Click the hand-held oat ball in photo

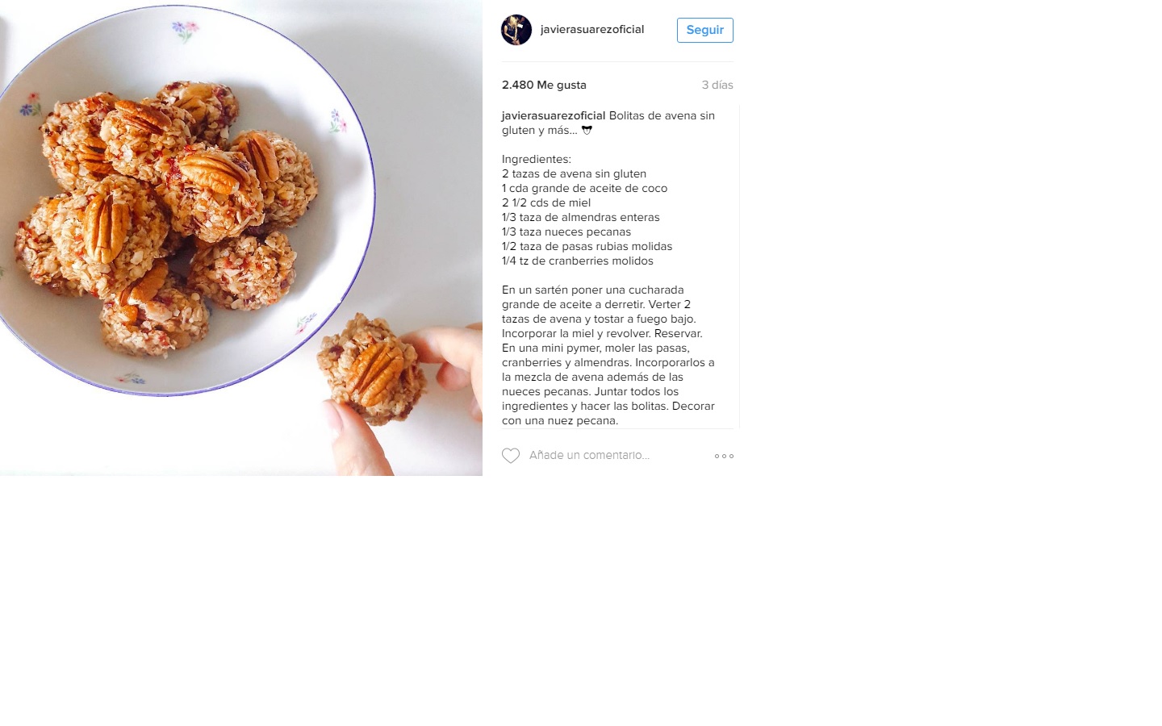[x=373, y=369]
